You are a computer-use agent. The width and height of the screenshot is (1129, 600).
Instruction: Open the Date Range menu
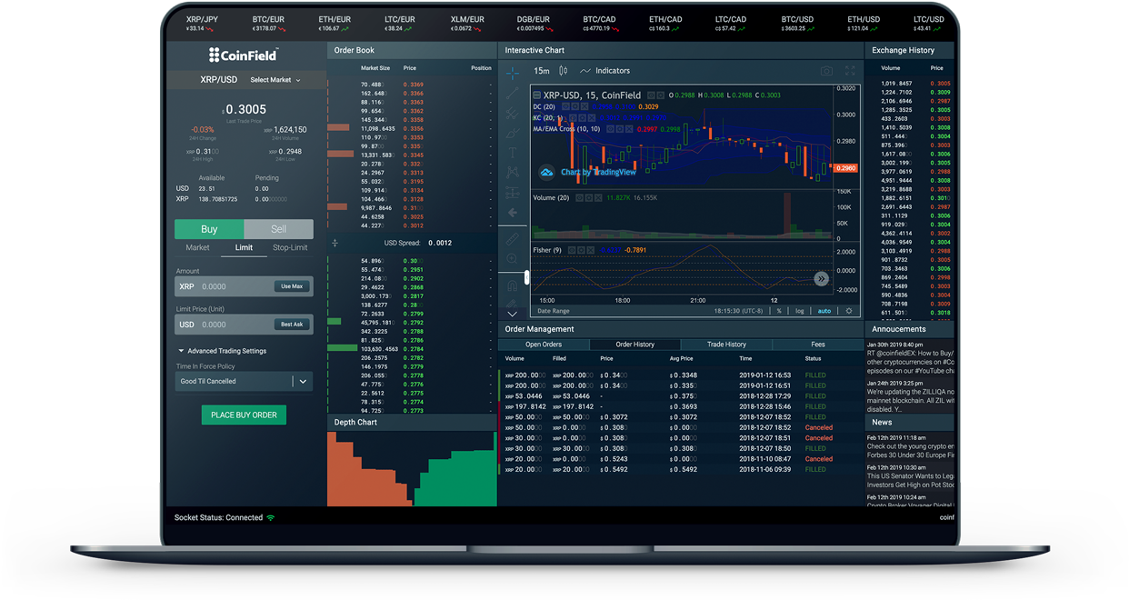tap(554, 311)
